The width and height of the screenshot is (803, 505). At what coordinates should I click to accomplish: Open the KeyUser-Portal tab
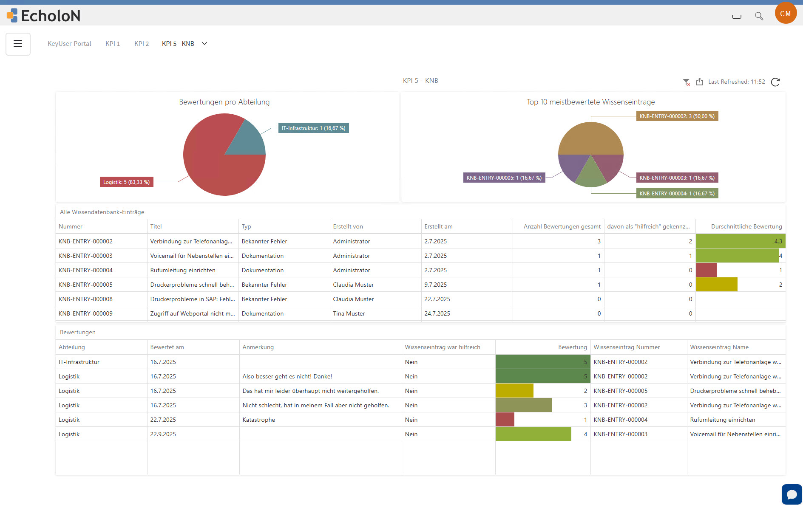pyautogui.click(x=69, y=43)
